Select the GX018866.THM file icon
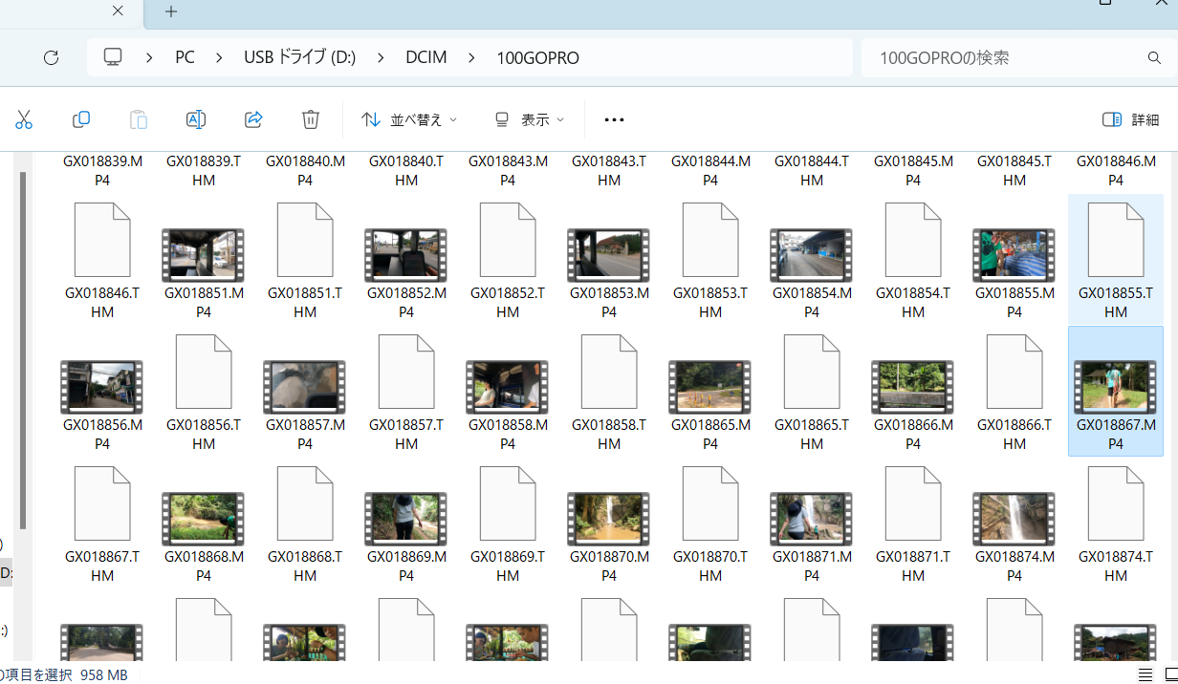This screenshot has height=684, width=1178. pyautogui.click(x=1014, y=372)
